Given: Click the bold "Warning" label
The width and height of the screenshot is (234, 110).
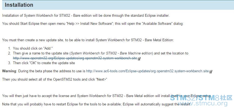Looking at the screenshot, I should point(9,71).
